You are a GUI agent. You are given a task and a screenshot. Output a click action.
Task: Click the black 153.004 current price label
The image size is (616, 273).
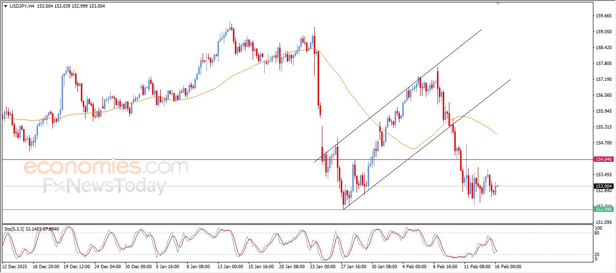(x=603, y=186)
